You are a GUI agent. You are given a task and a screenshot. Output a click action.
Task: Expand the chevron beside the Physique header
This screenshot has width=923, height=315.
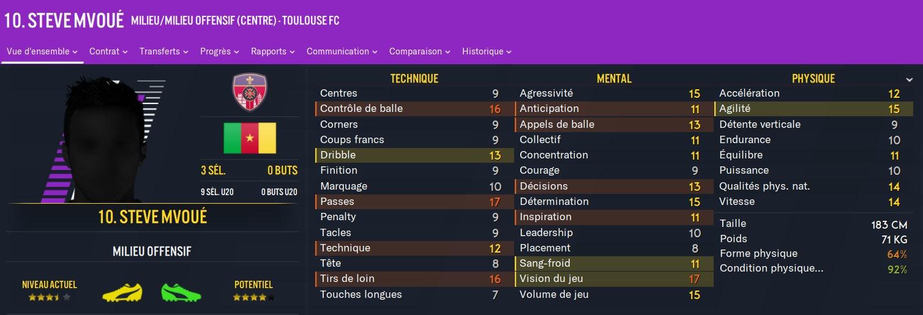point(909,80)
